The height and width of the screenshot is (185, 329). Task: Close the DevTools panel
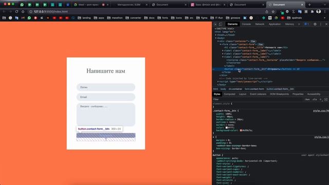coord(326,24)
